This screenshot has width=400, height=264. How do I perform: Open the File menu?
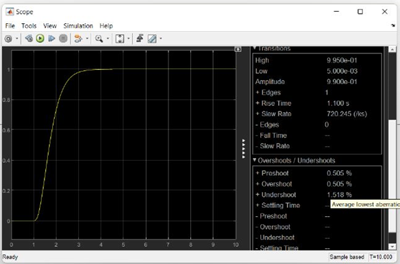tap(10, 26)
